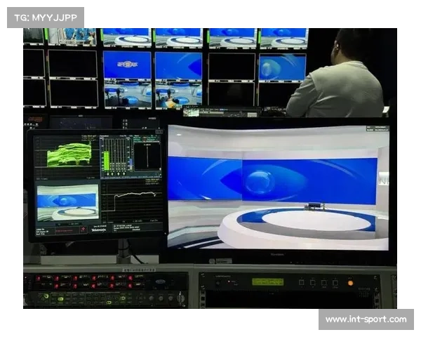Open the picture preview on Tektronix monitor
Viewport: 421px width, 337px height.
(67, 201)
